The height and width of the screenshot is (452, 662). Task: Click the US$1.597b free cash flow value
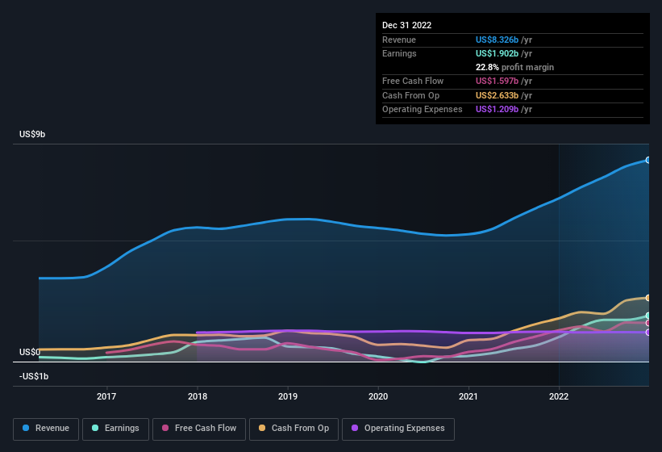coord(497,81)
